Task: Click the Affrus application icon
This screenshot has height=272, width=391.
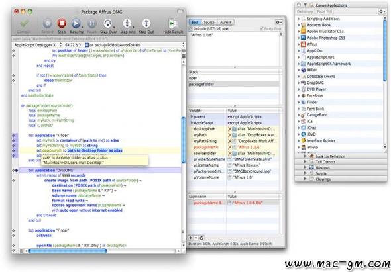Action: (304, 44)
